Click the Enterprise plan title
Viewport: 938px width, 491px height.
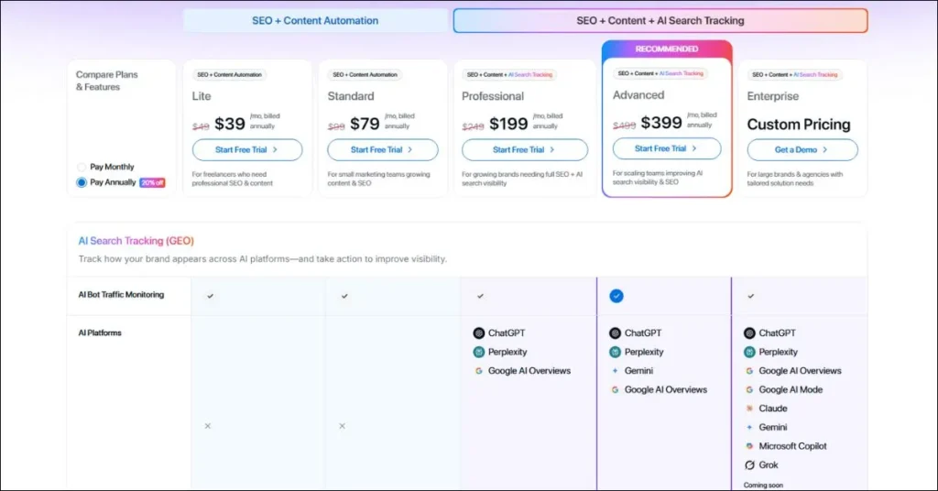772,96
